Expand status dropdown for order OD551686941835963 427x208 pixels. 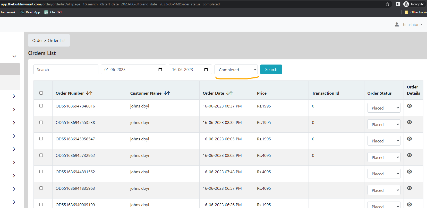(384, 190)
